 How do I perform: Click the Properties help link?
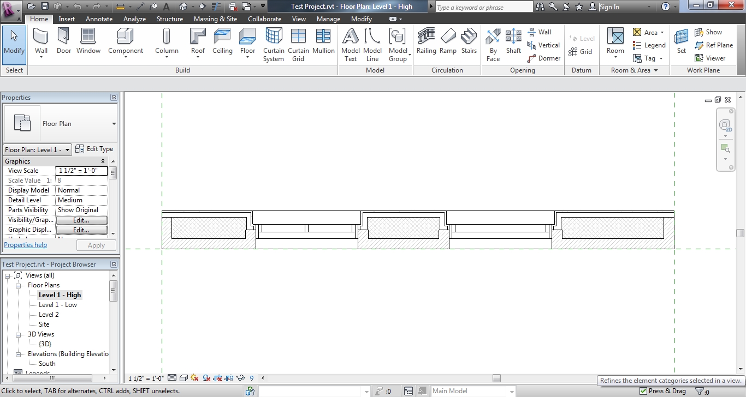click(25, 244)
